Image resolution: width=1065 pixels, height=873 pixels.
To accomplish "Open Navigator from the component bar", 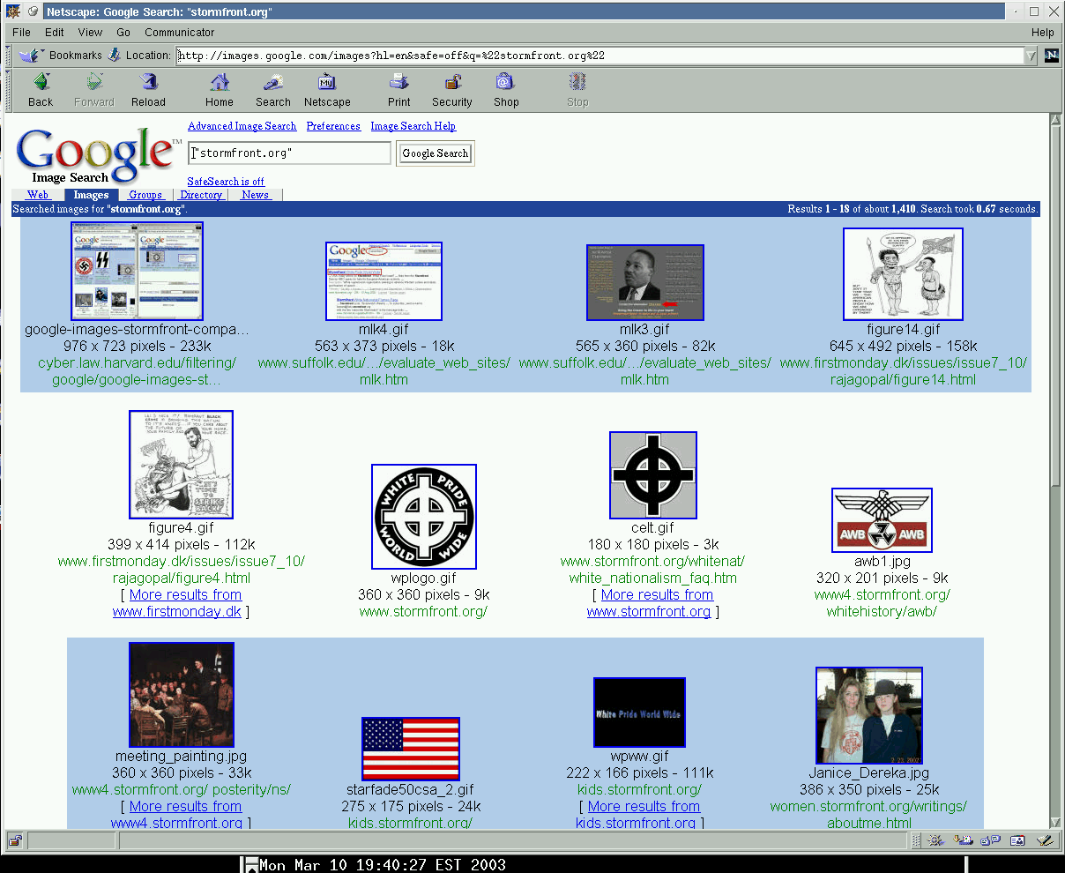I will tap(938, 840).
